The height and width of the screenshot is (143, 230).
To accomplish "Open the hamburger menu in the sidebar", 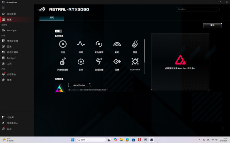I will (3, 8).
